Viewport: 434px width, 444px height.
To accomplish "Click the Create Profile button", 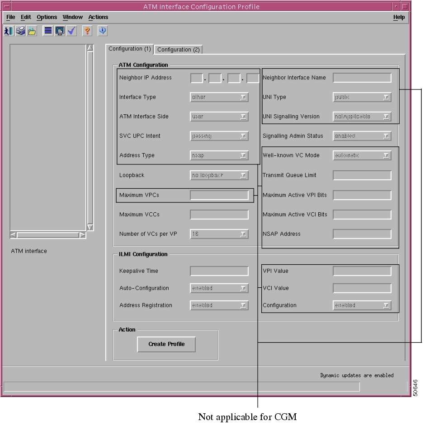I will (x=166, y=344).
